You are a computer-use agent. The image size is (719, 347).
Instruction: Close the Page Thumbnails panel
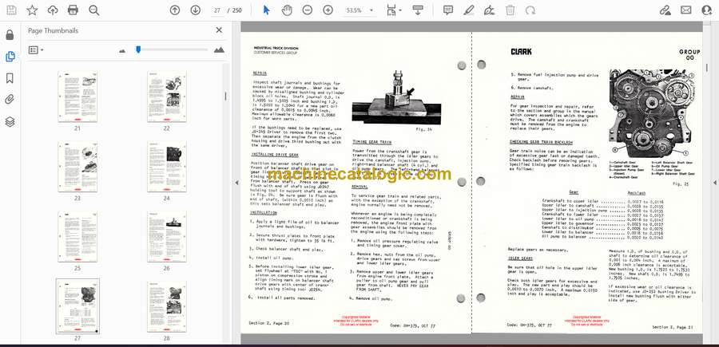click(219, 30)
